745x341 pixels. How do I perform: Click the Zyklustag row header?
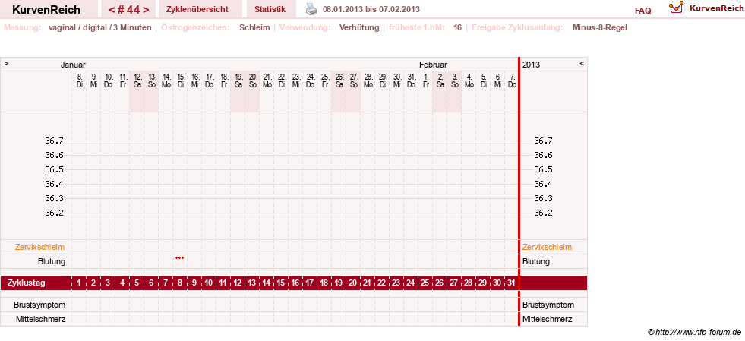(x=27, y=283)
